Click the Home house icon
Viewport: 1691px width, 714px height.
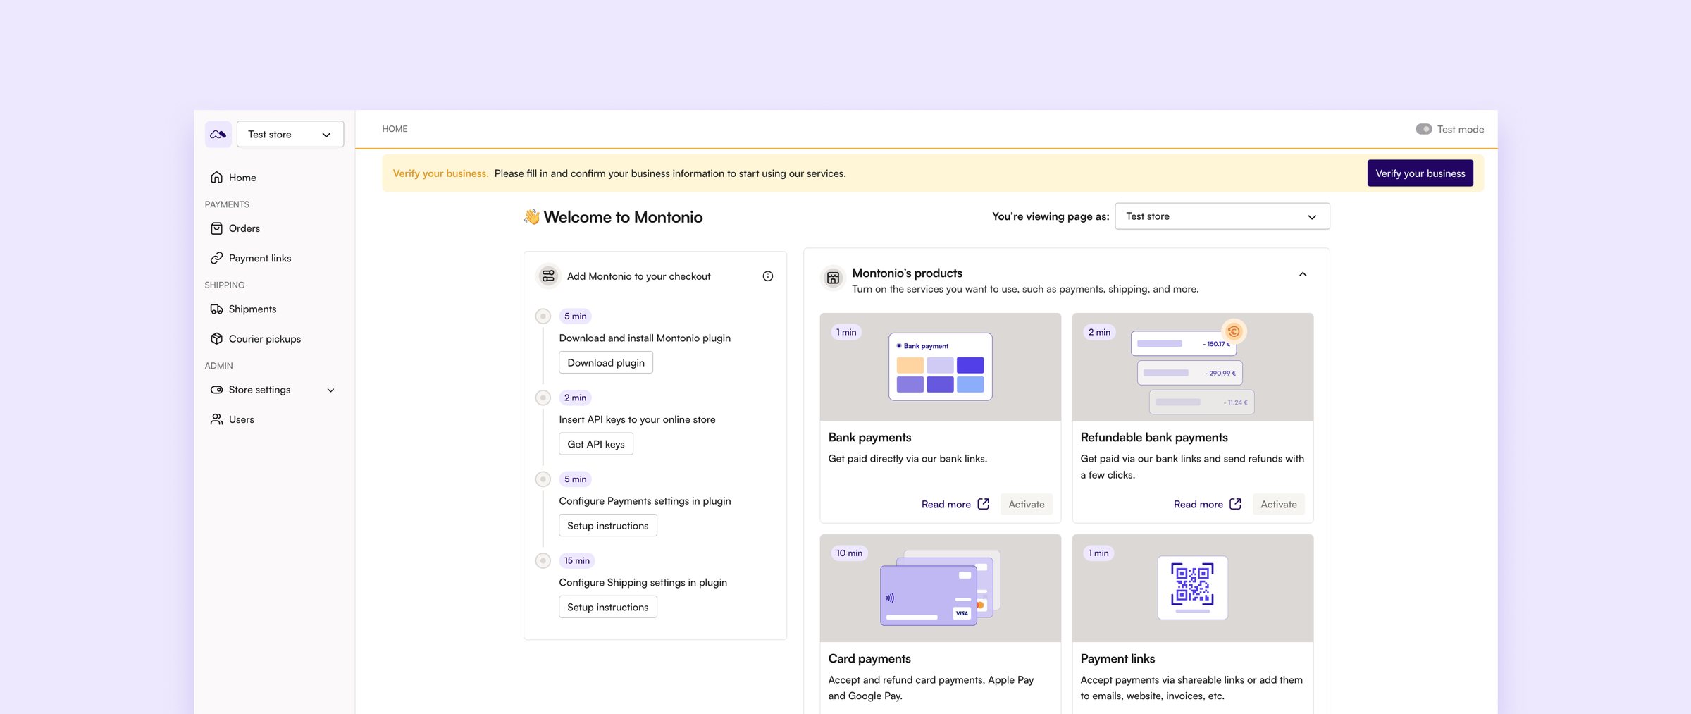[217, 178]
